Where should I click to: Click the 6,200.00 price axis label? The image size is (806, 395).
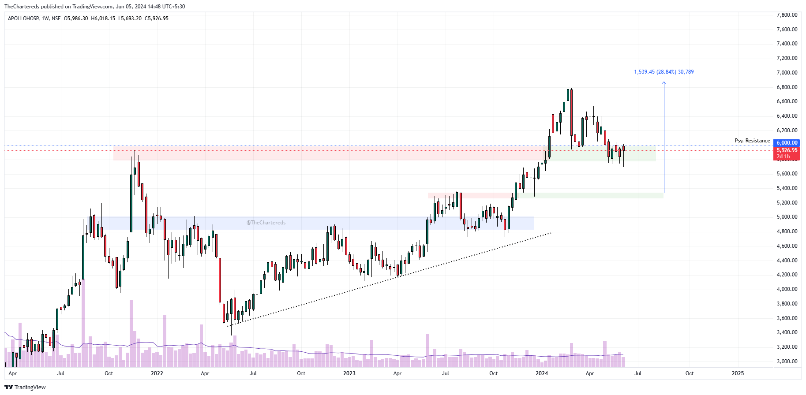787,130
